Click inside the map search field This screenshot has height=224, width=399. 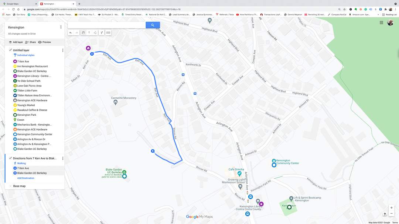tap(107, 25)
